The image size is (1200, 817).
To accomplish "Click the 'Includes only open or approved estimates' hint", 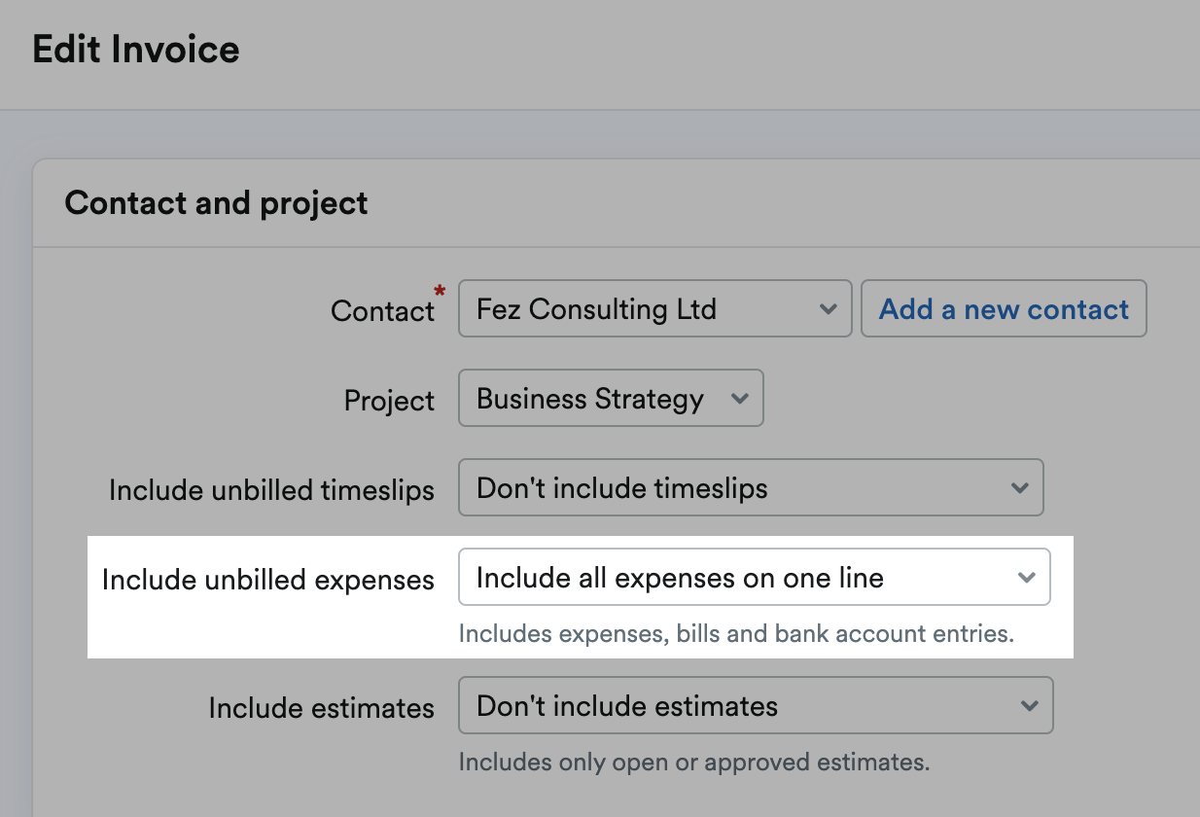I will coord(694,762).
